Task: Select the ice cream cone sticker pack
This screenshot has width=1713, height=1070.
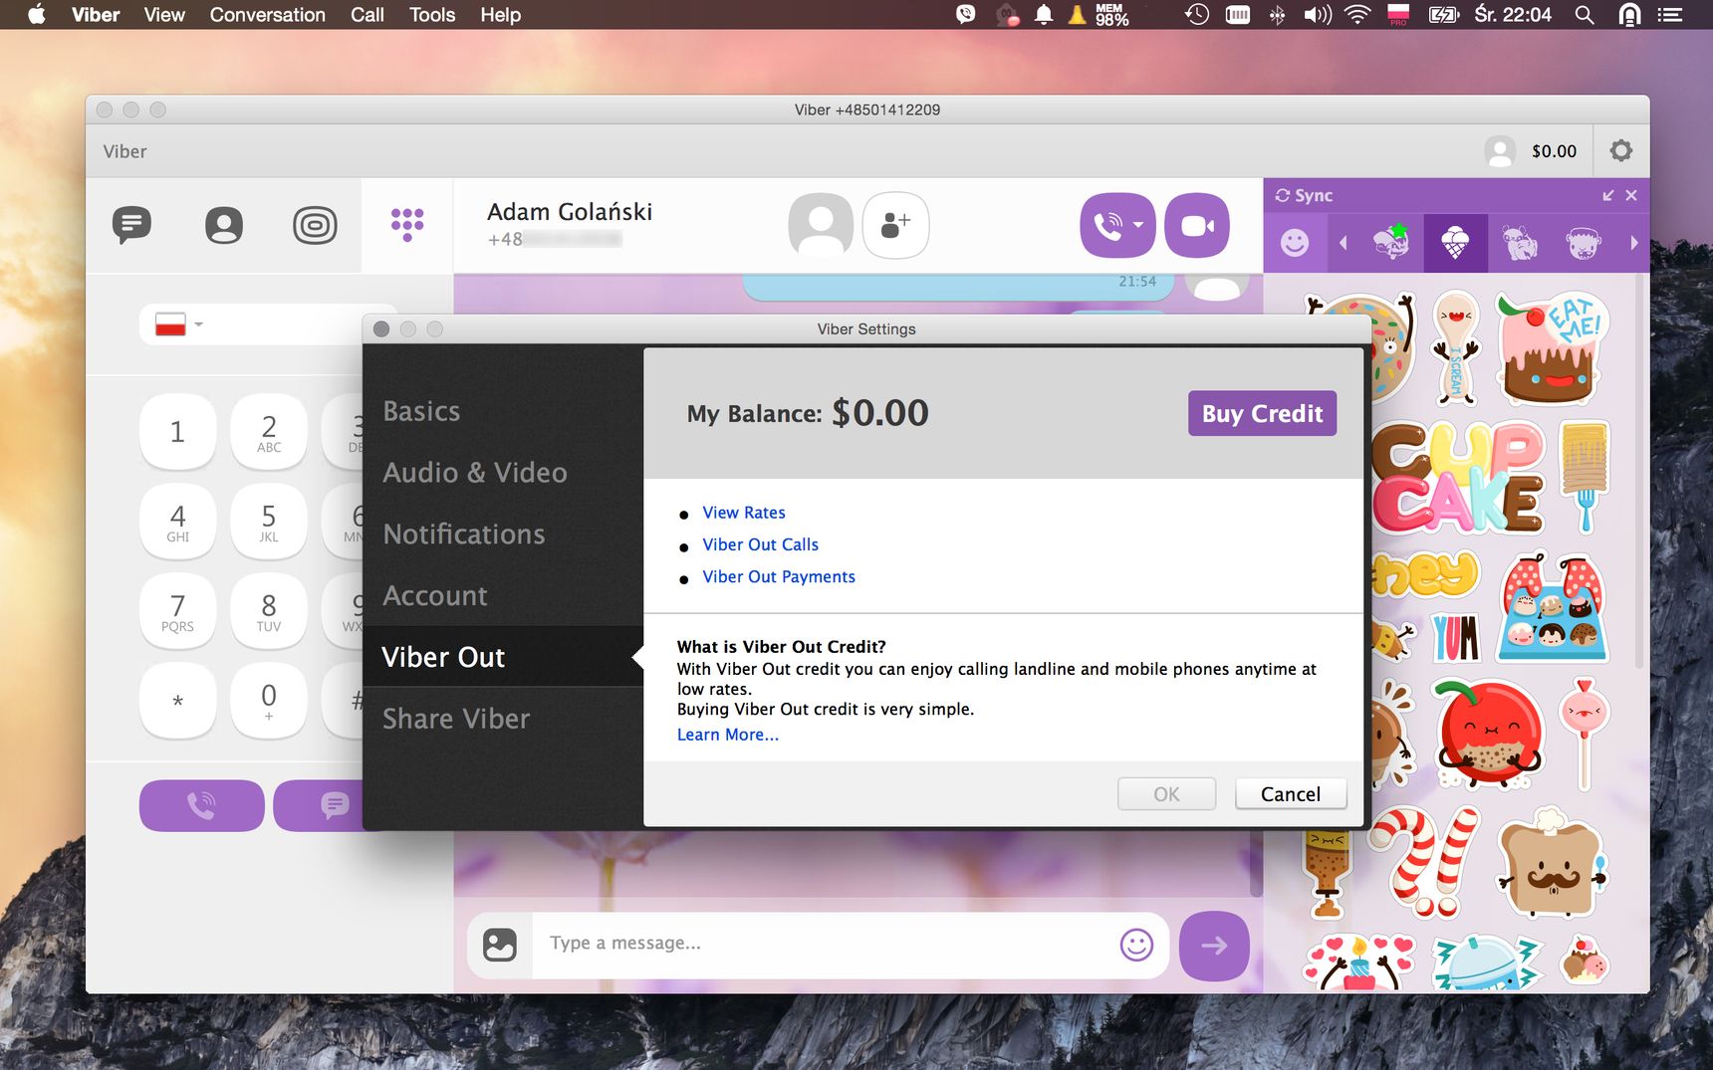Action: click(1455, 243)
